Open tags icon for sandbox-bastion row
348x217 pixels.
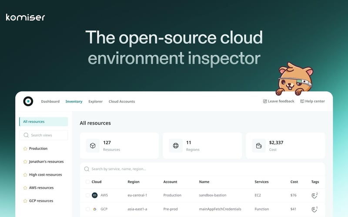pos(314,195)
